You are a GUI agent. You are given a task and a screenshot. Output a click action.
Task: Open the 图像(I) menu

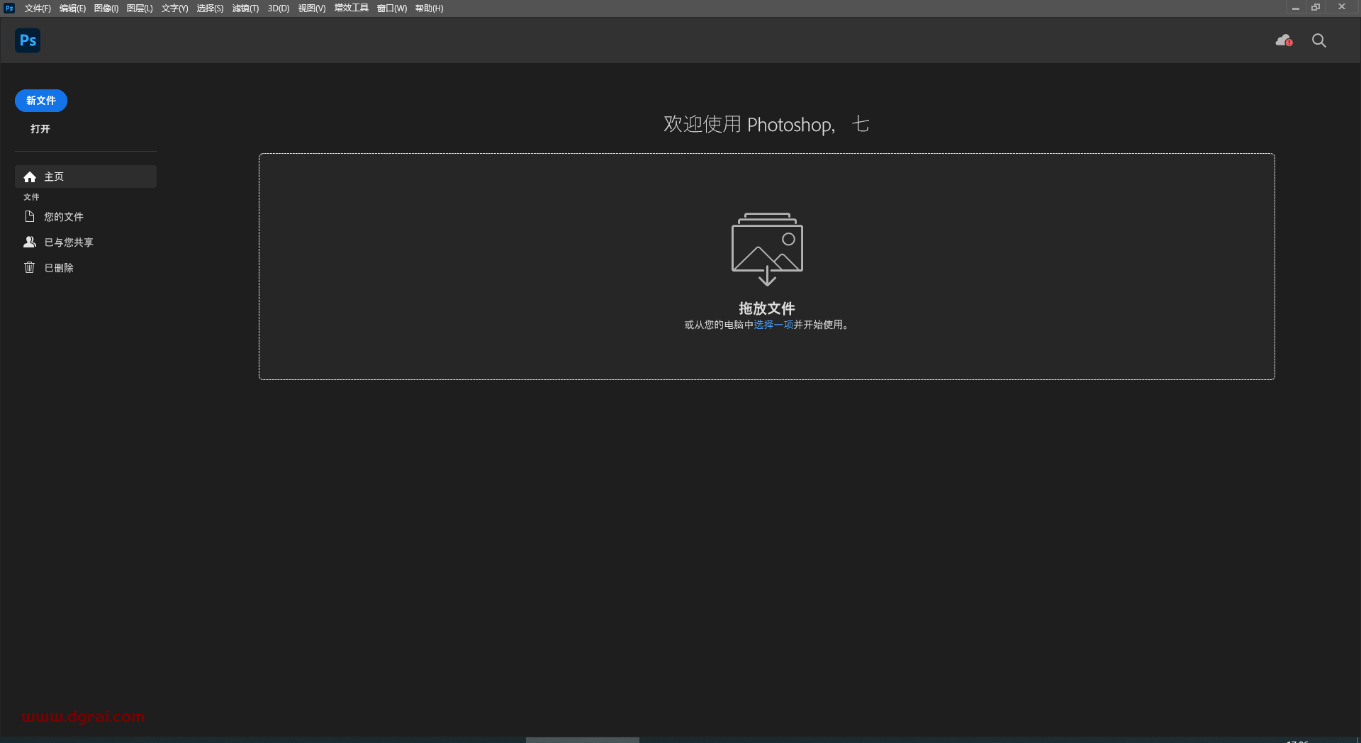106,9
